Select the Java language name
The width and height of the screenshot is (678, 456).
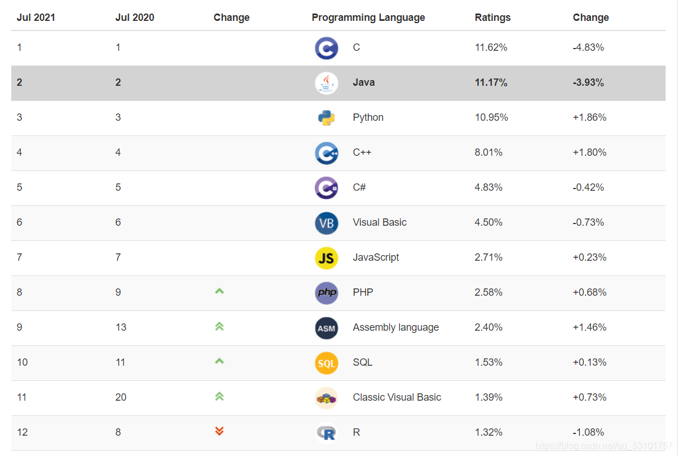point(364,82)
